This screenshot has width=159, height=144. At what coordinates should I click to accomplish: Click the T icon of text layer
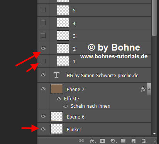pos(56,75)
